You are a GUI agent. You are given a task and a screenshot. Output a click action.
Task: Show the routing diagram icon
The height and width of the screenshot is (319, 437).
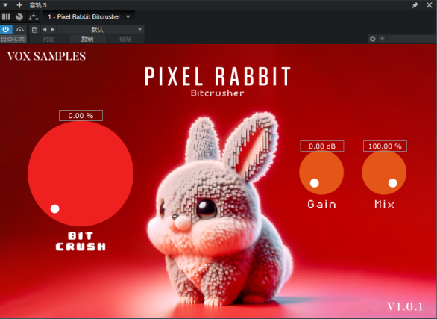(x=34, y=17)
